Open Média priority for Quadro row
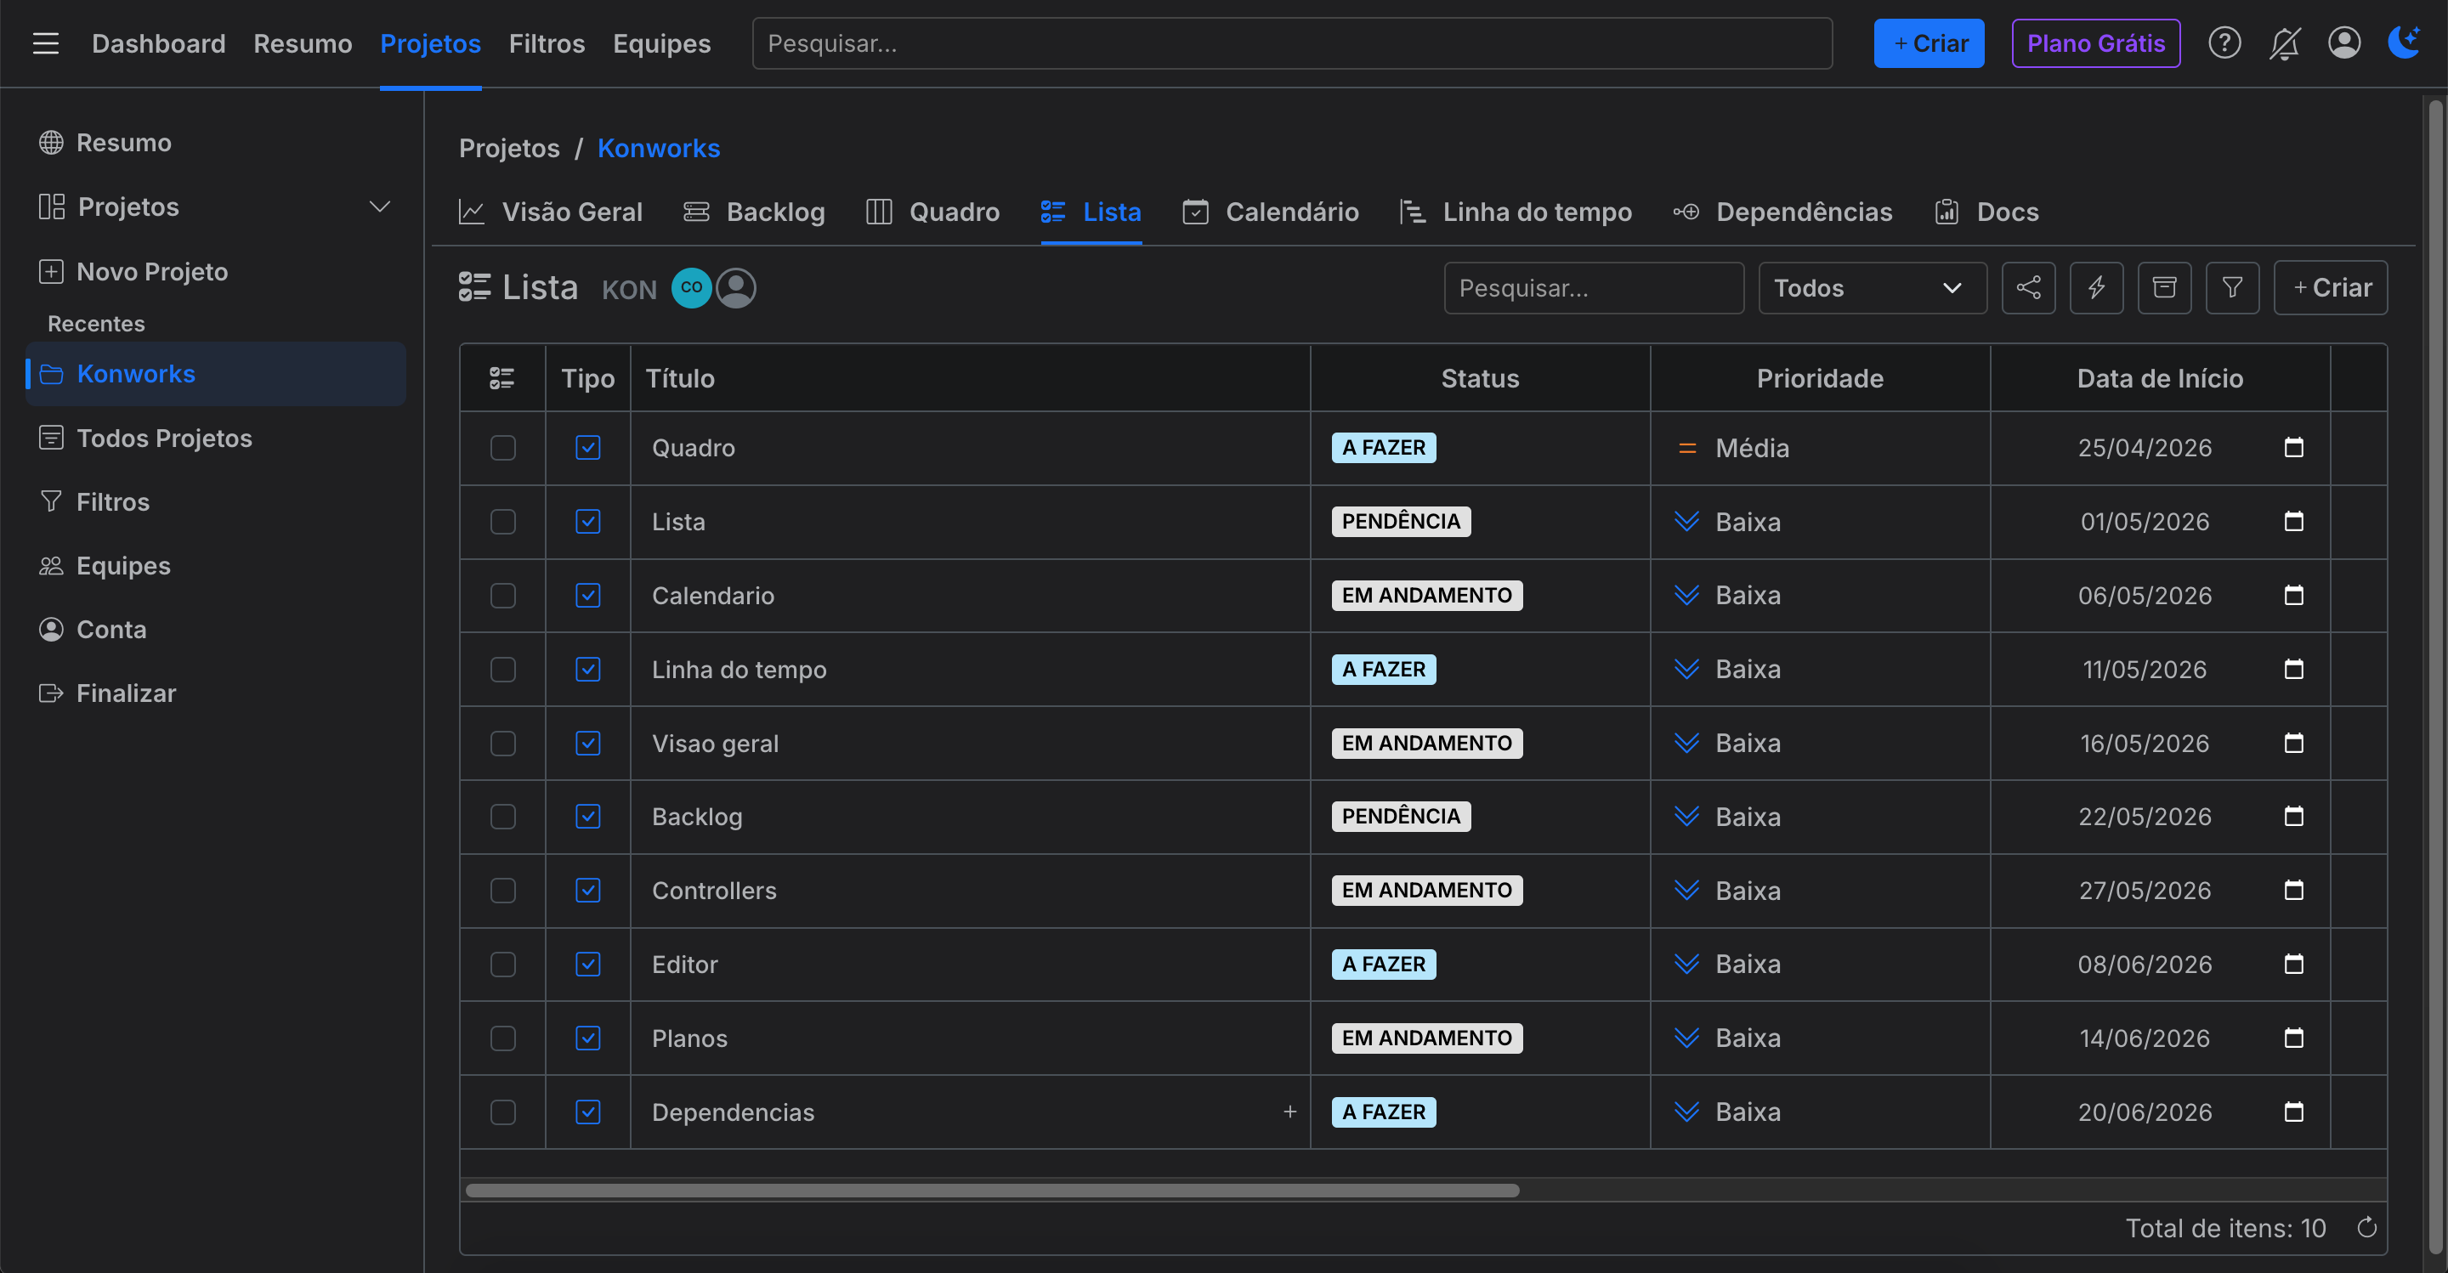The height and width of the screenshot is (1273, 2448). click(1733, 448)
